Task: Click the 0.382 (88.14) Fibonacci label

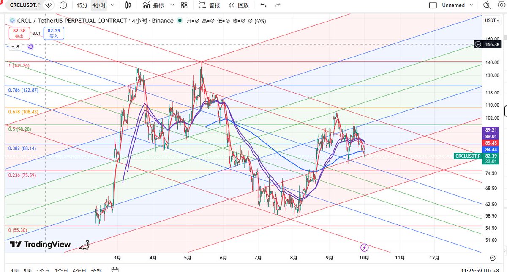Action: click(x=22, y=148)
